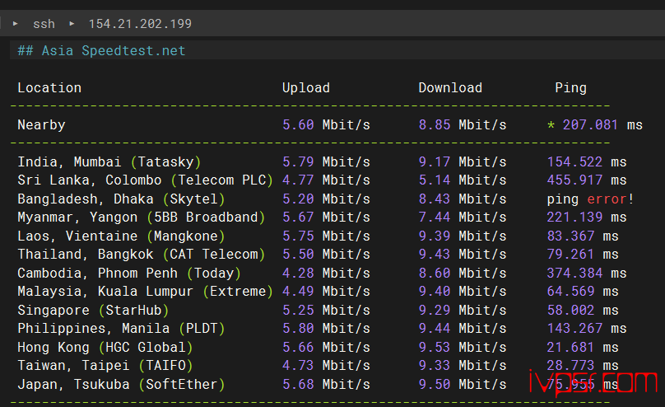This screenshot has width=665, height=407.
Task: Select the Japan, Tsukuba (SoftEther) entry
Action: click(x=121, y=385)
